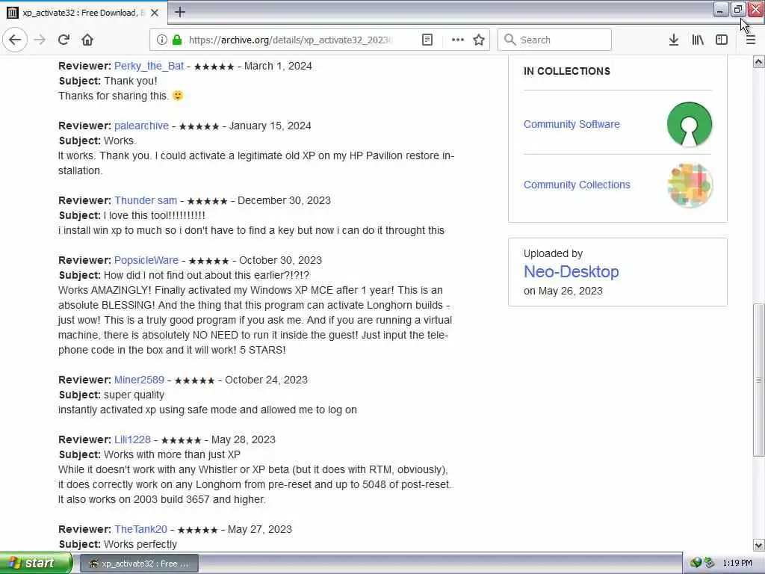
Task: Open reviewer Perky_the_Bat profile
Action: coord(149,66)
